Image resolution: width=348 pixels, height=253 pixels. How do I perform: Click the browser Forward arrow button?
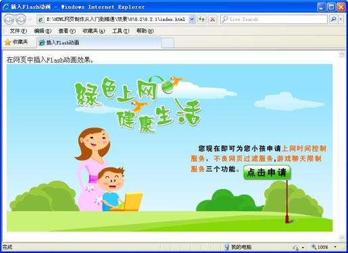click(21, 20)
